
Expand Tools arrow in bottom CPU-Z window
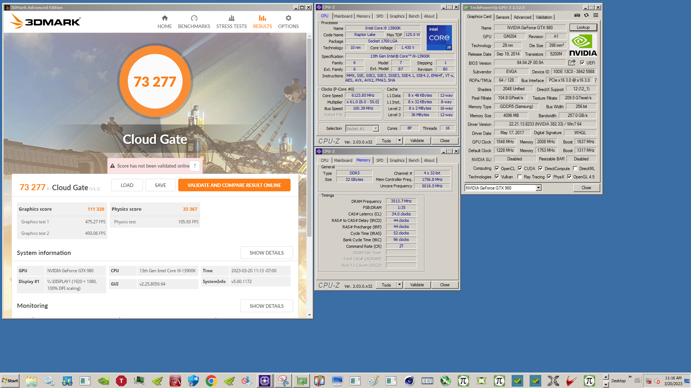[399, 285]
